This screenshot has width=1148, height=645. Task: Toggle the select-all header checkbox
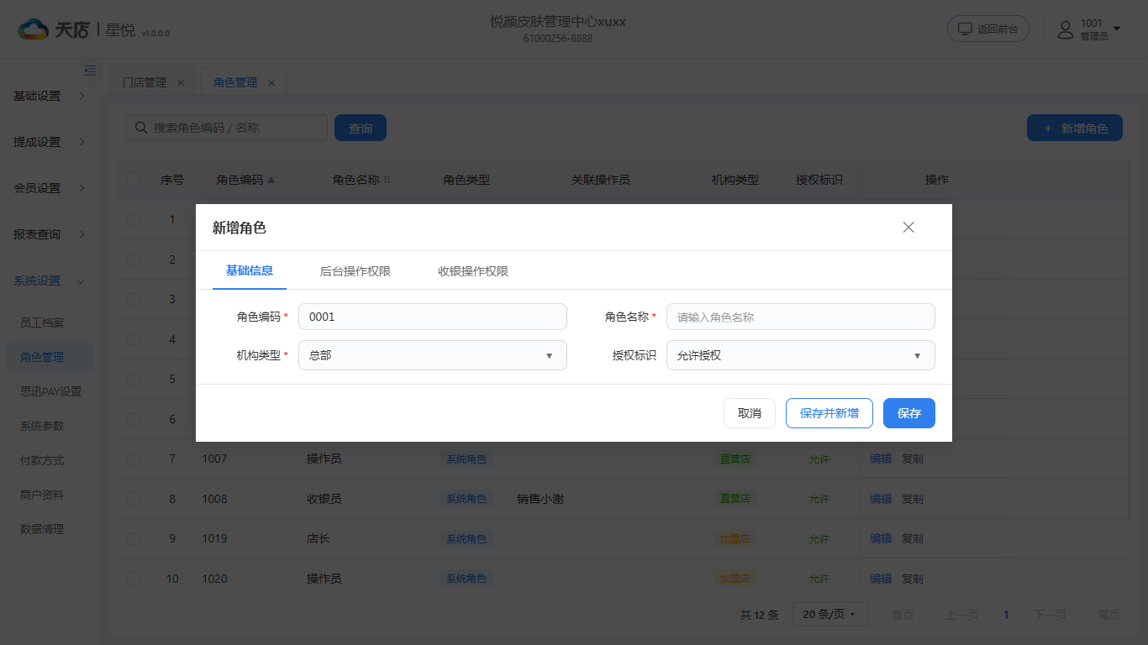click(134, 180)
